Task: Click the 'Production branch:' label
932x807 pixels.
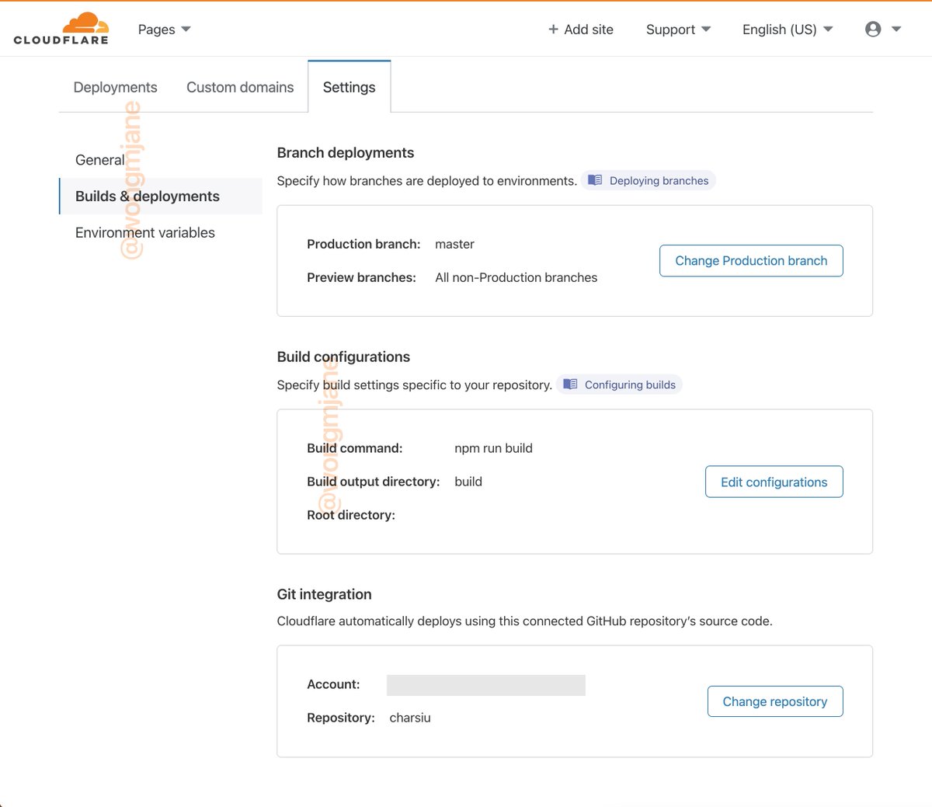Action: pos(363,244)
